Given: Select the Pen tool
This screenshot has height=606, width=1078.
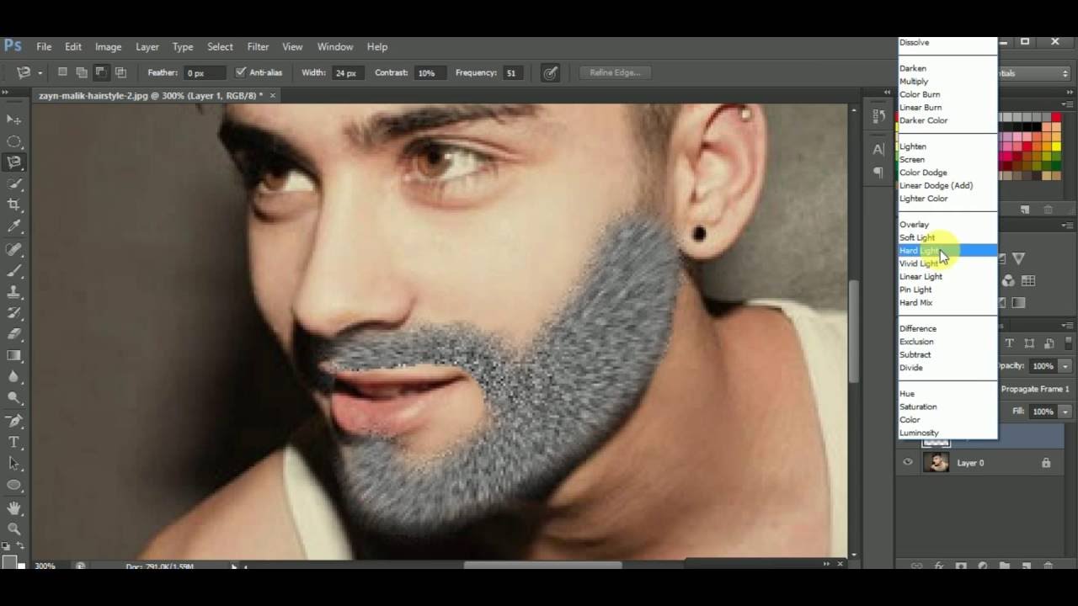Looking at the screenshot, I should 13,421.
